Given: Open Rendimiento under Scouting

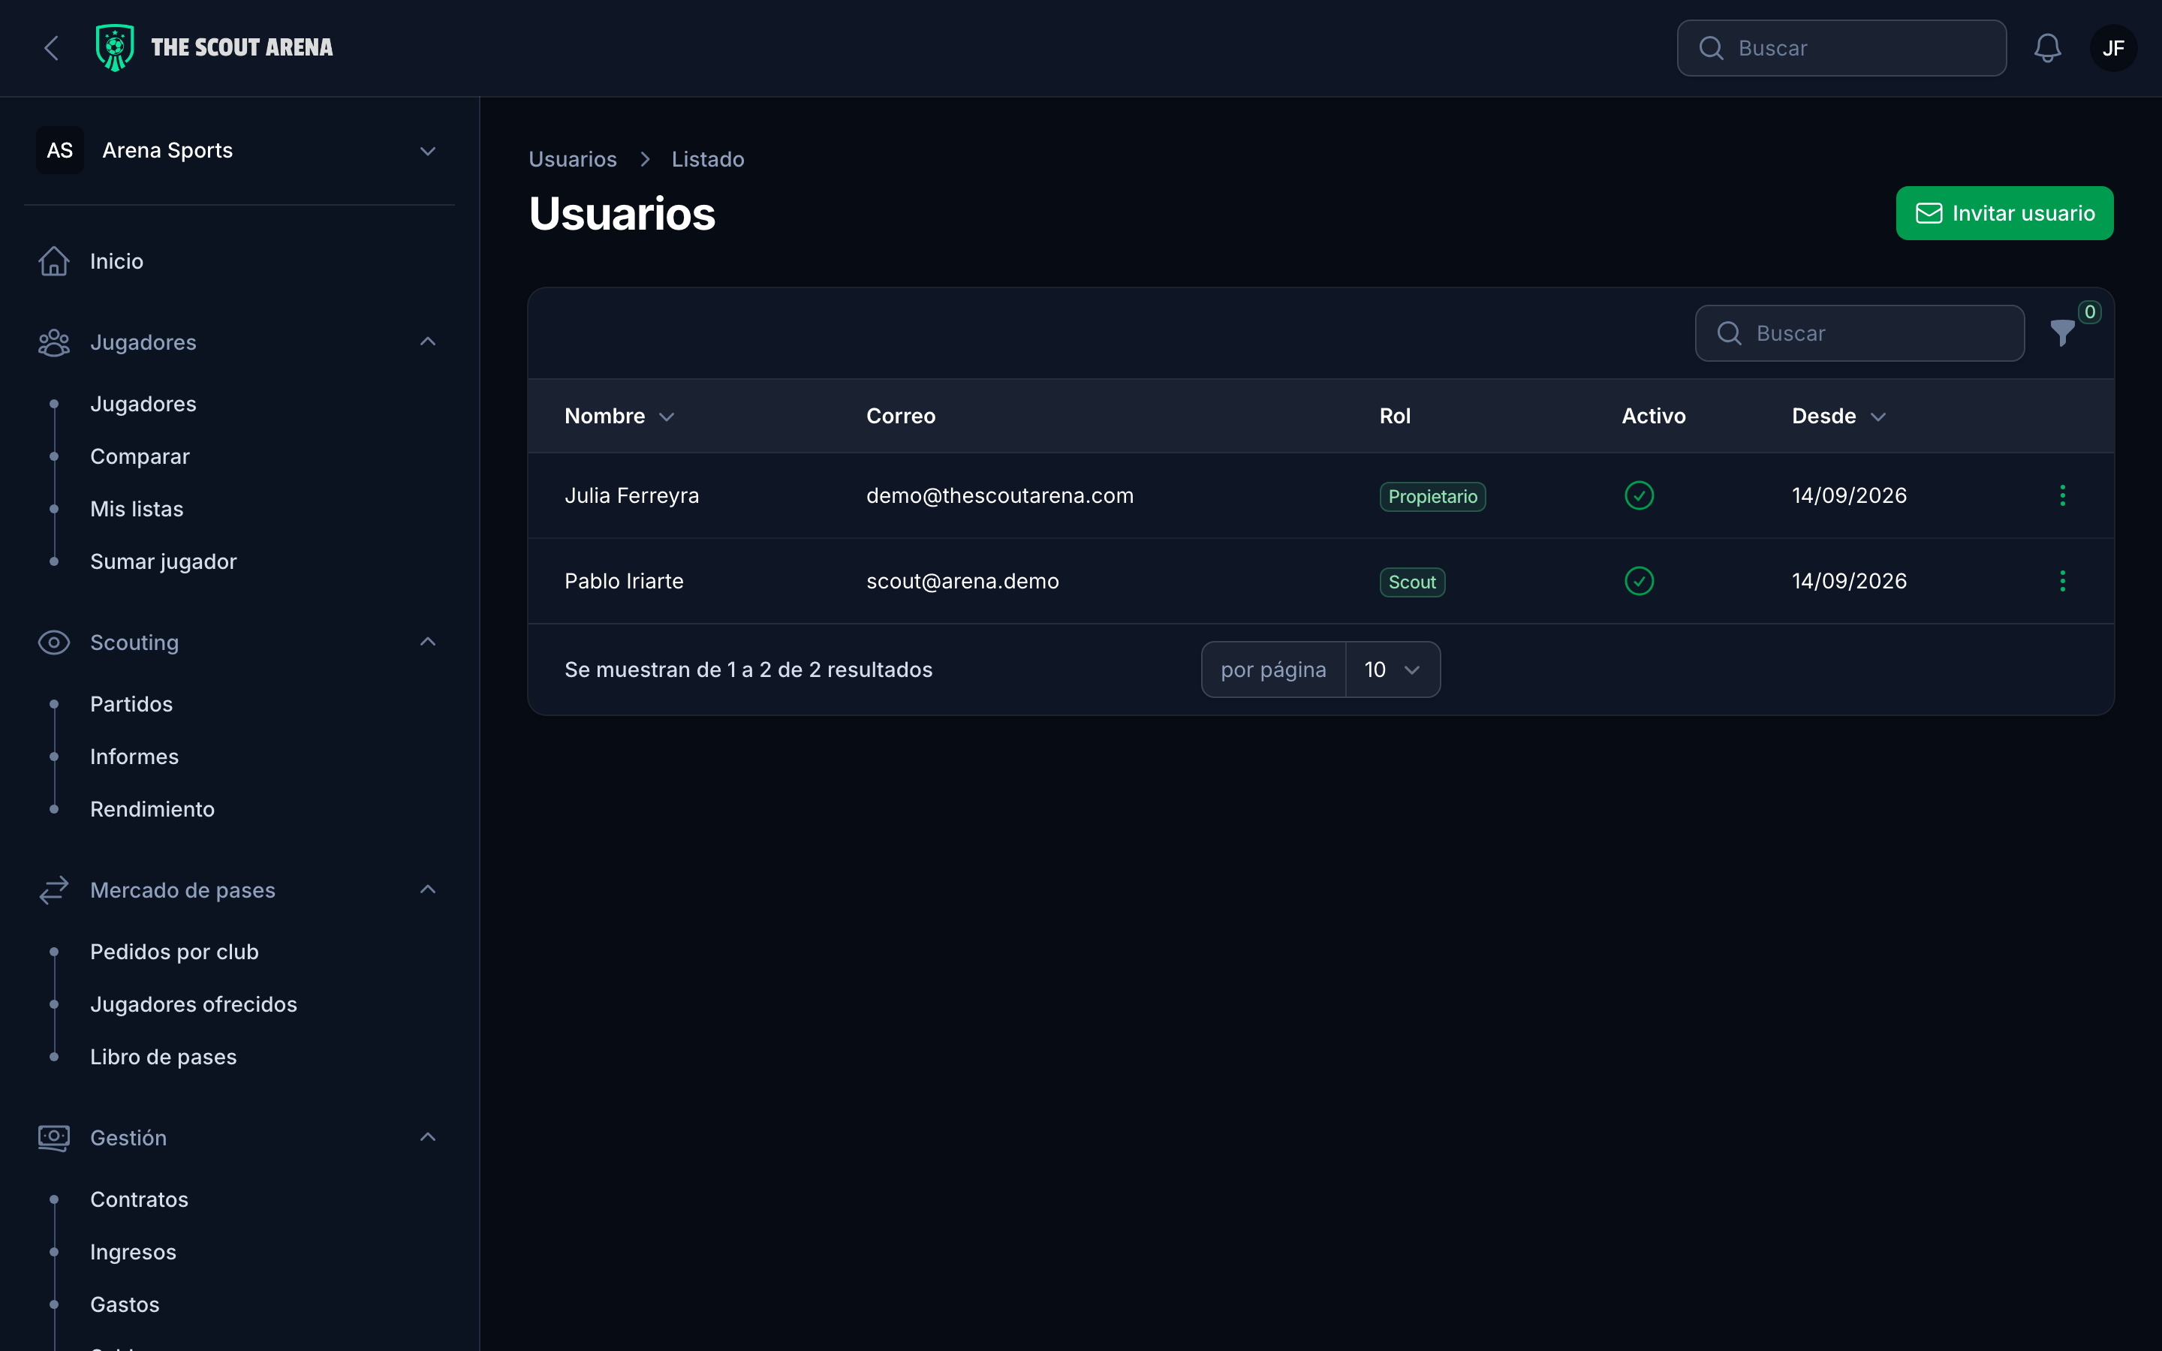Looking at the screenshot, I should point(153,810).
